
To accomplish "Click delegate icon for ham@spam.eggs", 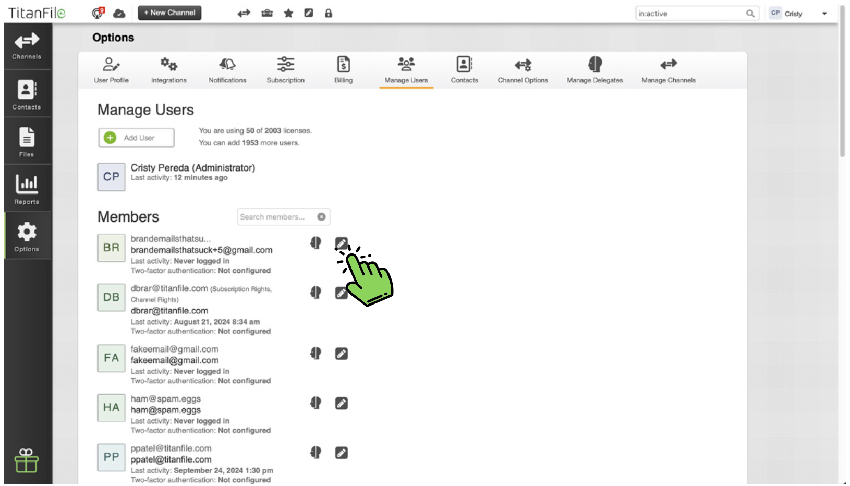I will [x=315, y=403].
